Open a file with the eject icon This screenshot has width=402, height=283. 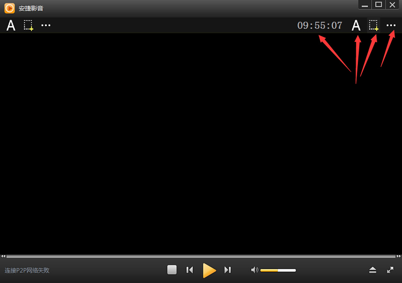coord(373,270)
